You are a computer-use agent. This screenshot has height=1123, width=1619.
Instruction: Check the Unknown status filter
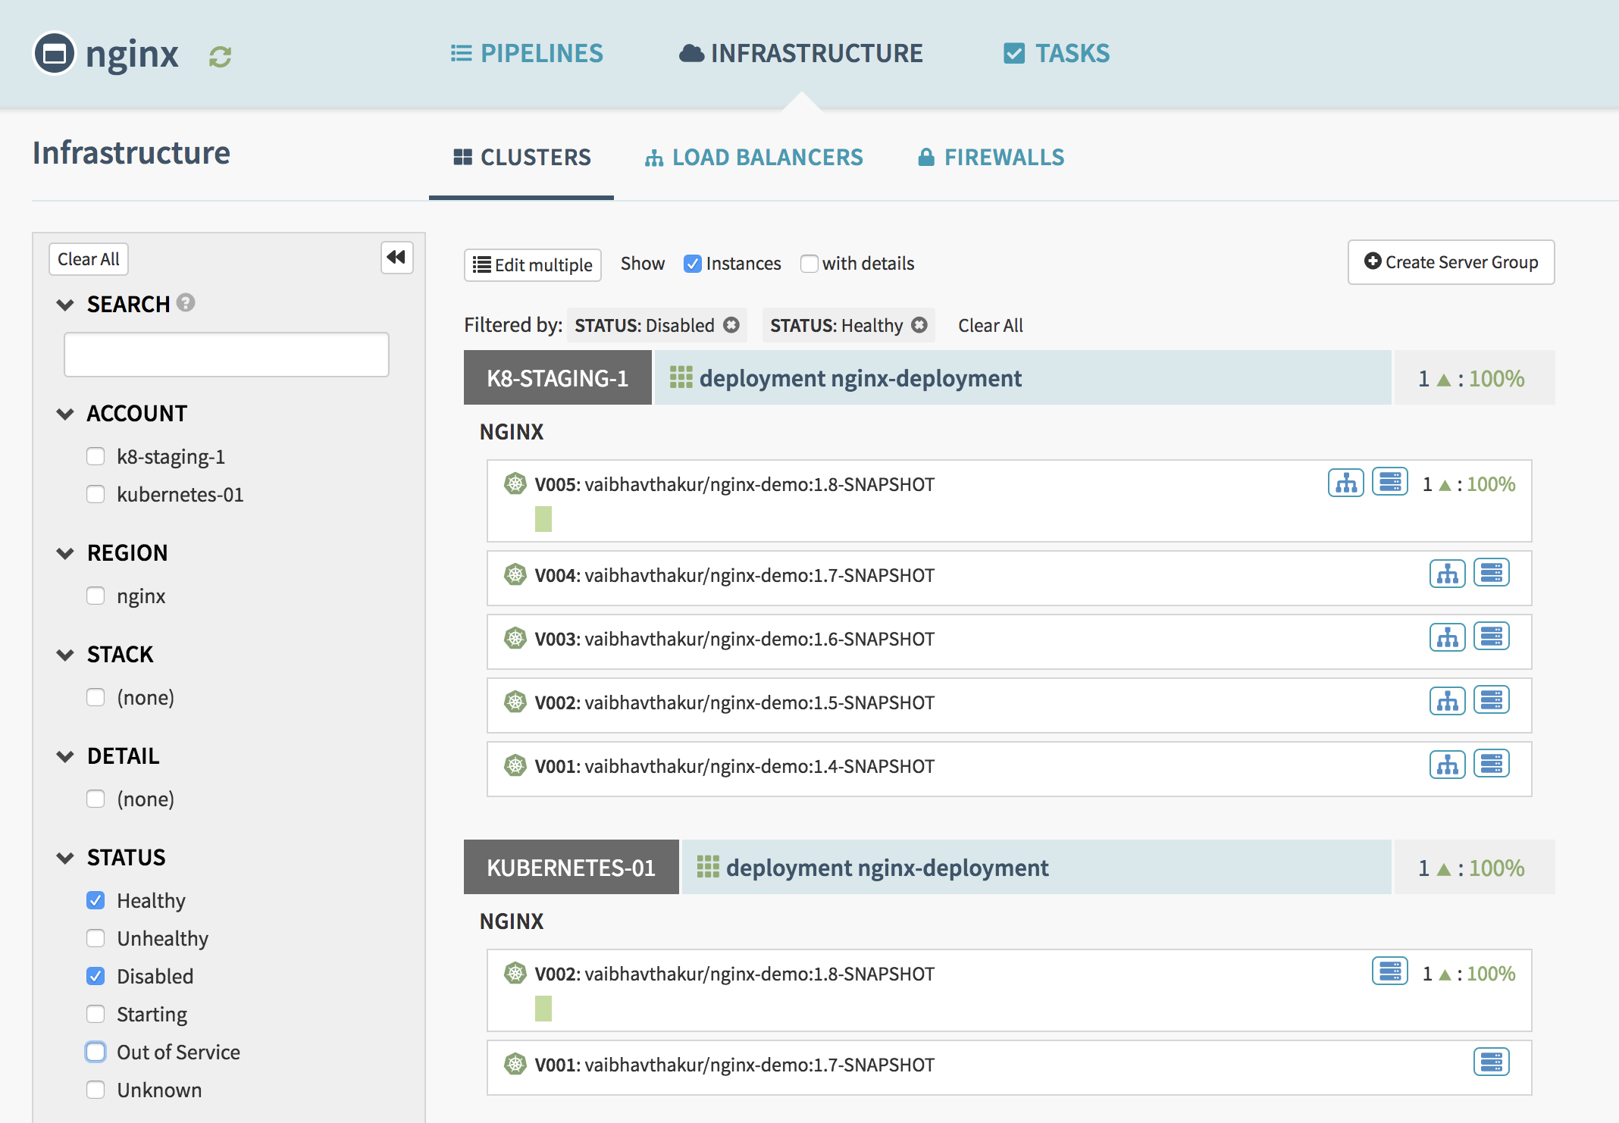pyautogui.click(x=96, y=1090)
